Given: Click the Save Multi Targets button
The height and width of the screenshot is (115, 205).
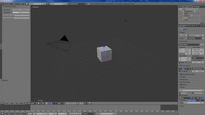Looking at the screenshot, I should click(16, 18).
